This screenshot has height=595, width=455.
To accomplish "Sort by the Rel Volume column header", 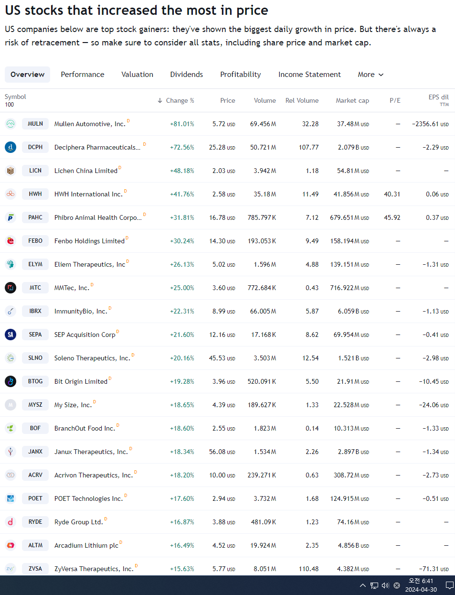I will click(x=302, y=100).
